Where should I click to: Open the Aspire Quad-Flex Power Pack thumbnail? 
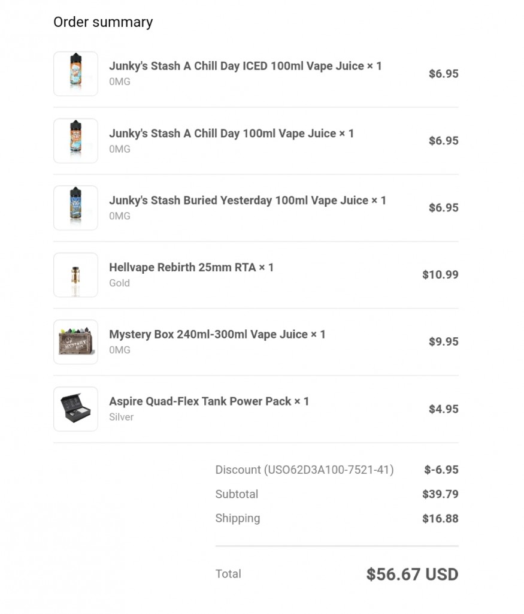[x=75, y=409]
